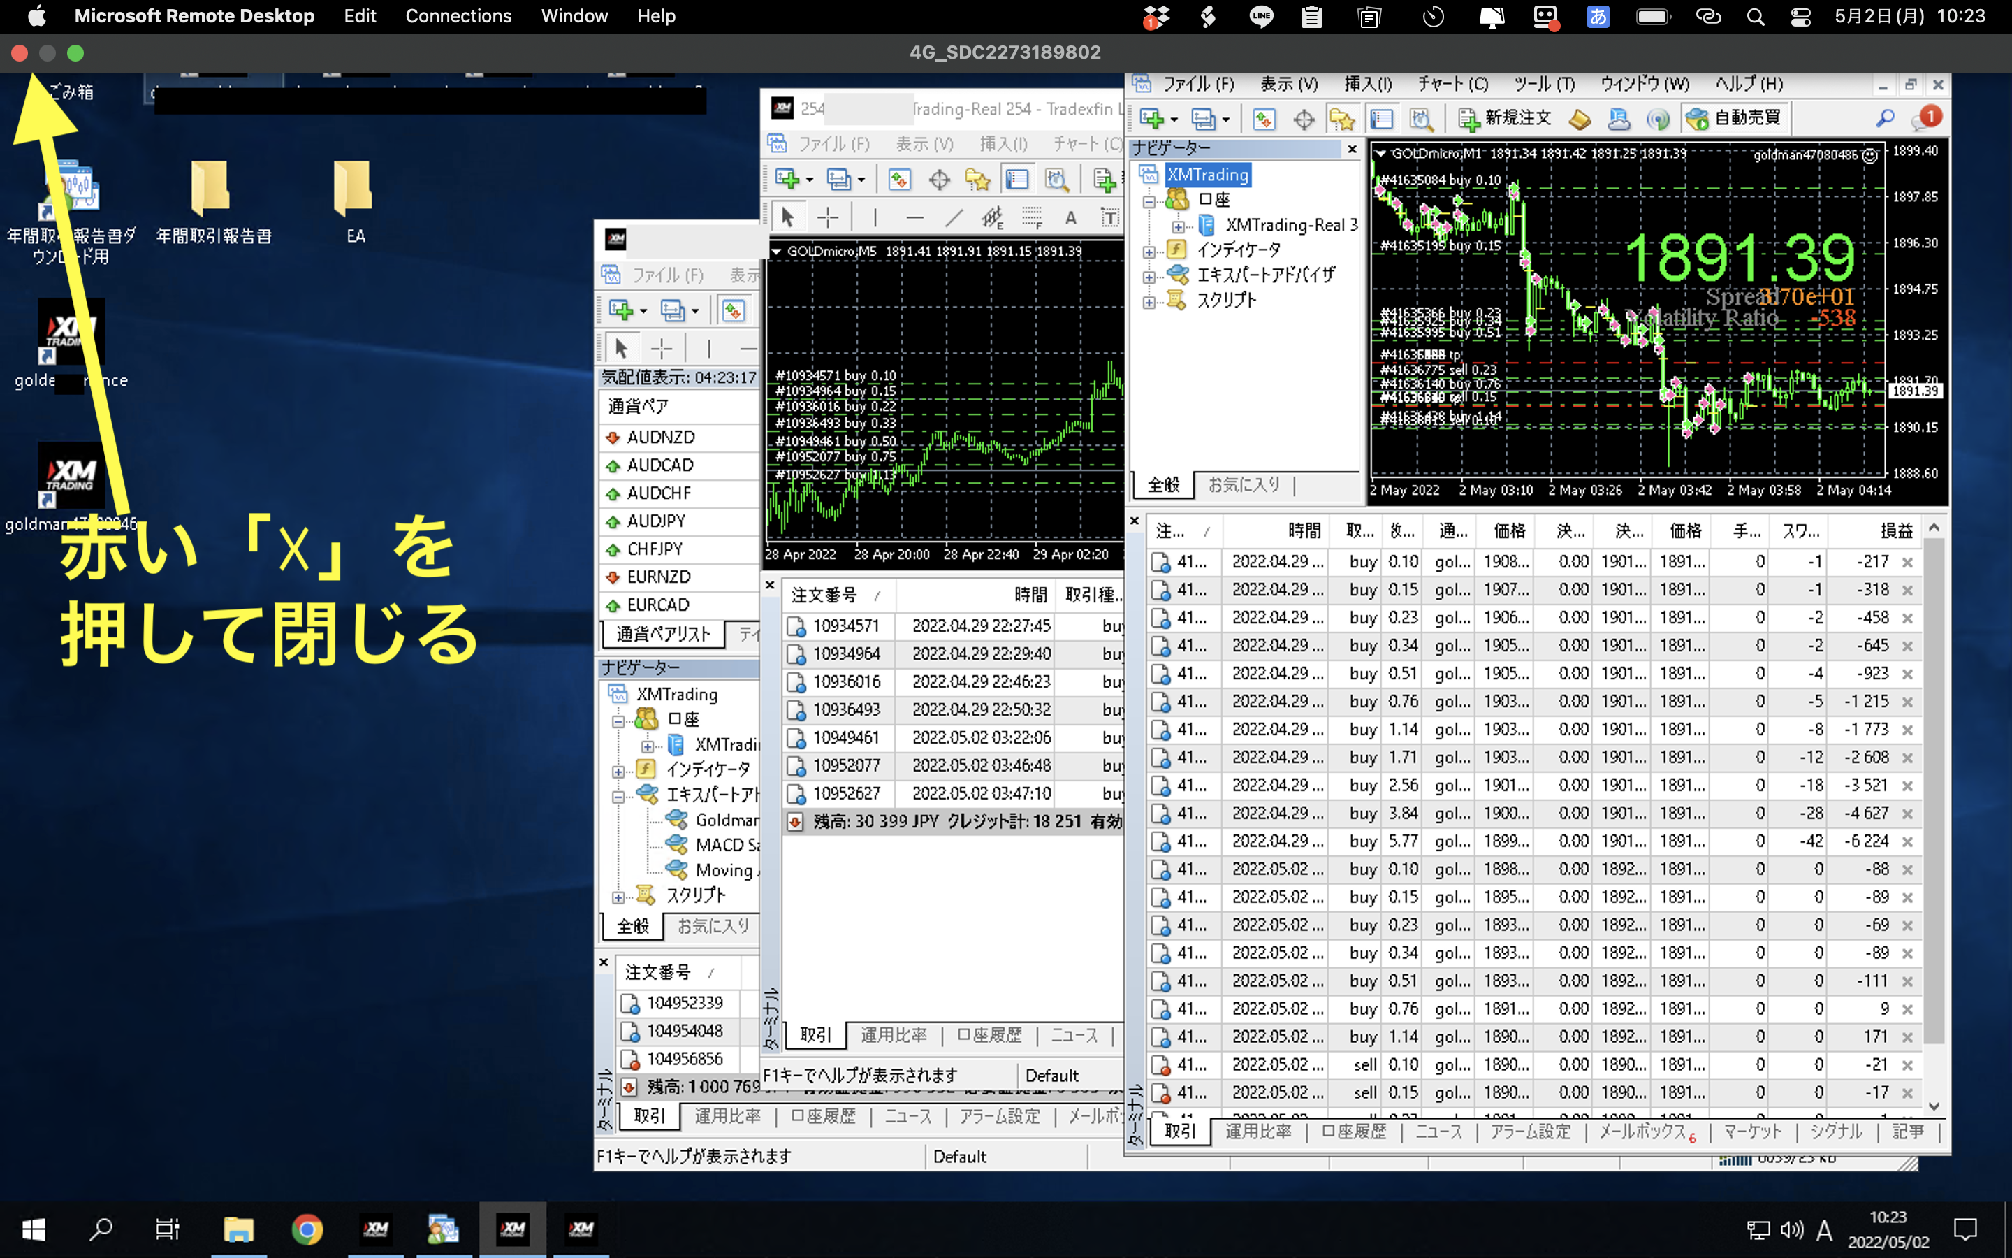Toggle Strategy Tester in front MT4 toolbar
This screenshot has height=1258, width=2012.
tap(1421, 119)
